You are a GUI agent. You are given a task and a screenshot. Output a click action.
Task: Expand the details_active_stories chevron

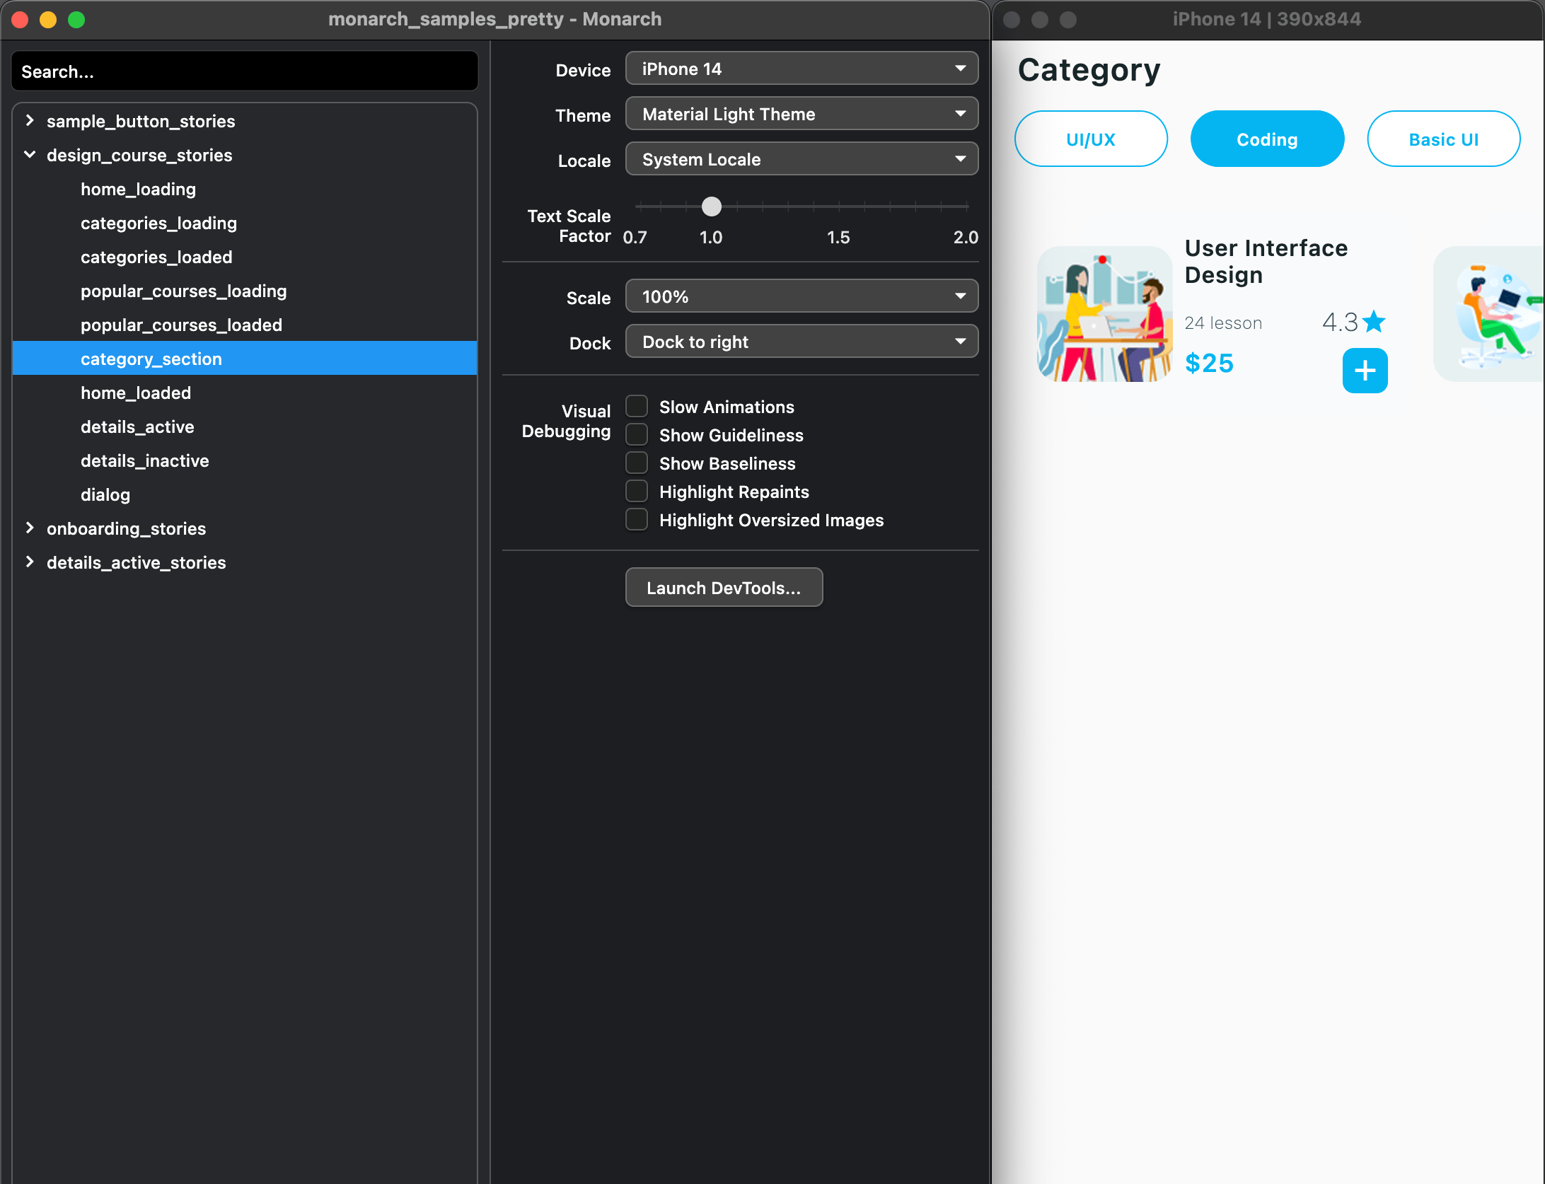pyautogui.click(x=30, y=562)
